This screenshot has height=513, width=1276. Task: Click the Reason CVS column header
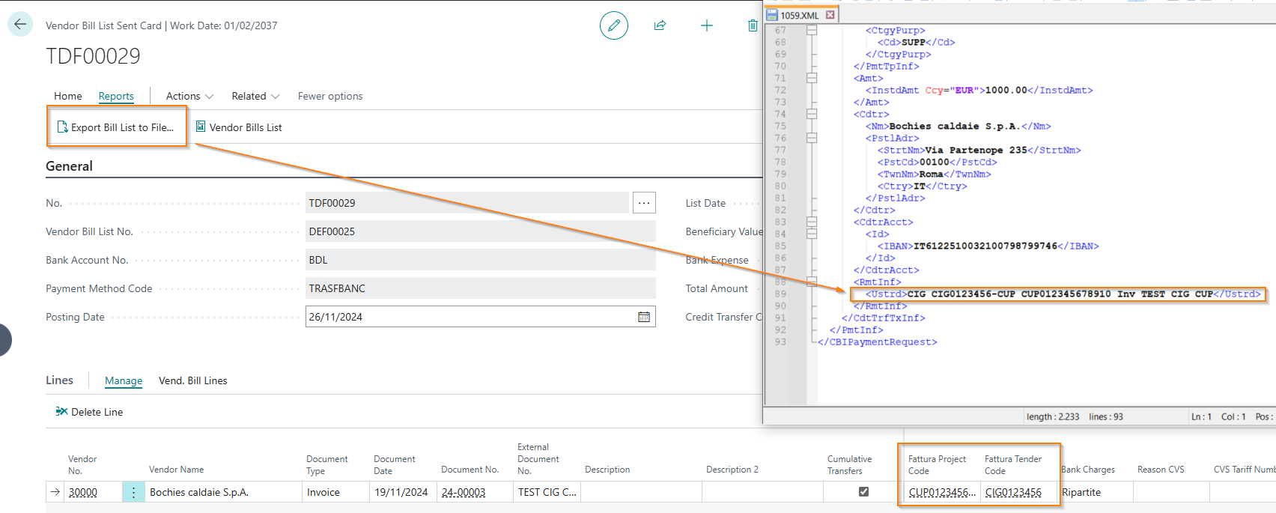(x=1161, y=470)
